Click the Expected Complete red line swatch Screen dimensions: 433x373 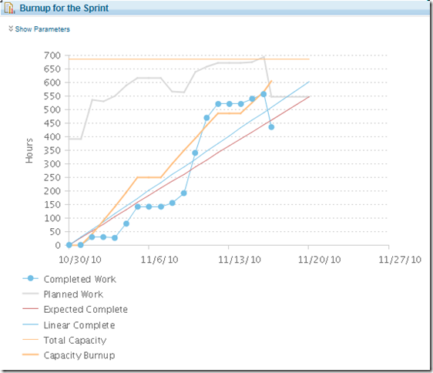(30, 308)
